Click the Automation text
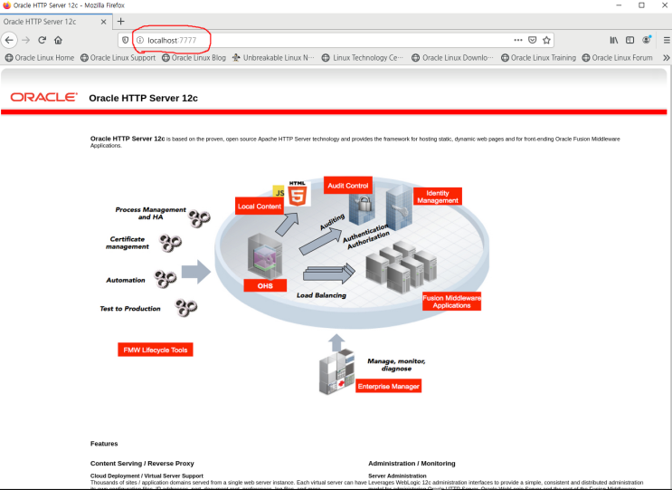 (x=126, y=280)
